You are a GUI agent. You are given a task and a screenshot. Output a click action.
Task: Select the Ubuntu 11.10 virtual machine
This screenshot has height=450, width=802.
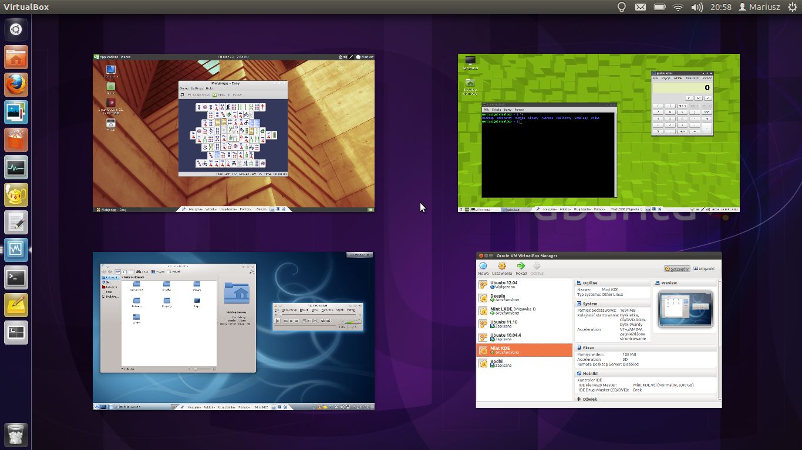pos(524,324)
